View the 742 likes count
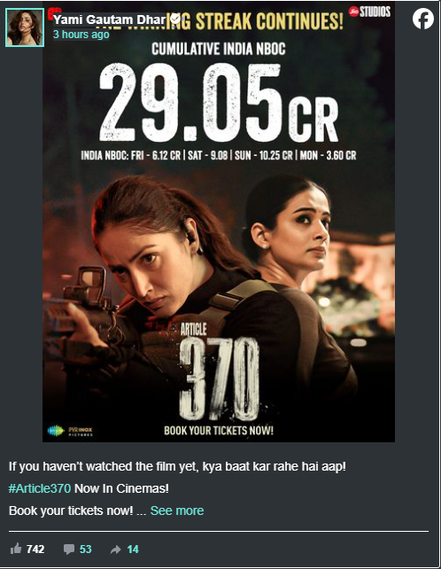 35,549
